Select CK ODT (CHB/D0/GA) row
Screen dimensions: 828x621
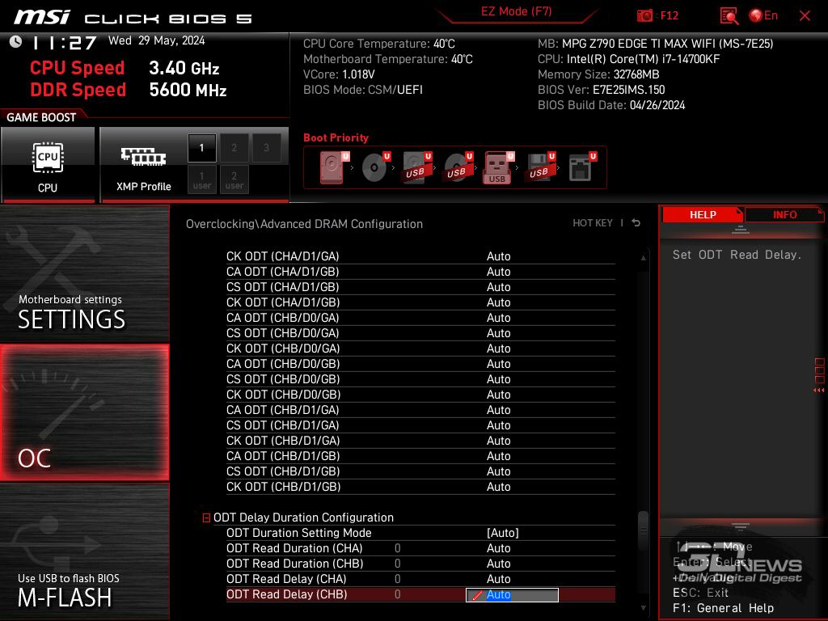tap(420, 348)
